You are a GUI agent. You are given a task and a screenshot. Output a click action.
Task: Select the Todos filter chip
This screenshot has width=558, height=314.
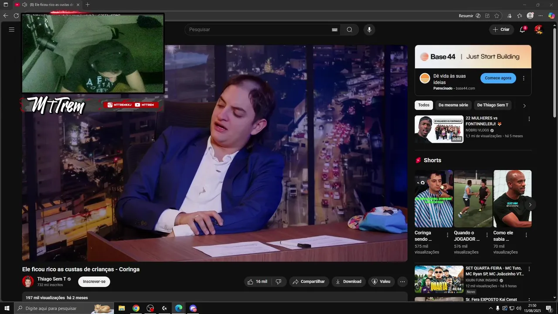point(424,105)
